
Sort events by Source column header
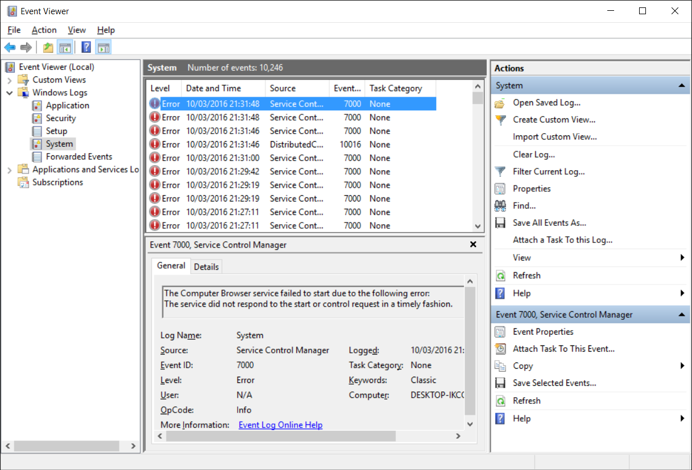(x=297, y=88)
